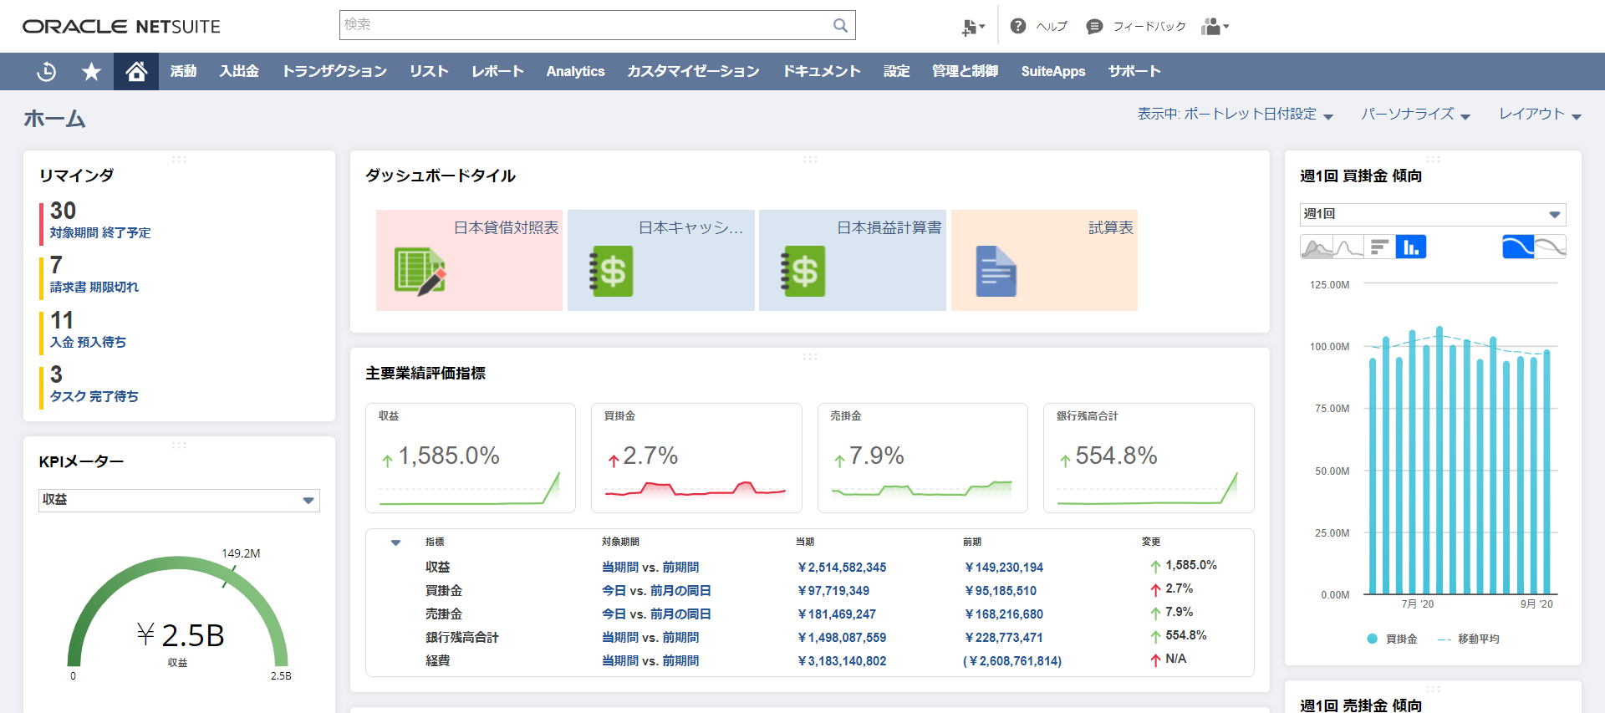The width and height of the screenshot is (1605, 713).
Task: Open the Analytics menu
Action: (x=575, y=72)
